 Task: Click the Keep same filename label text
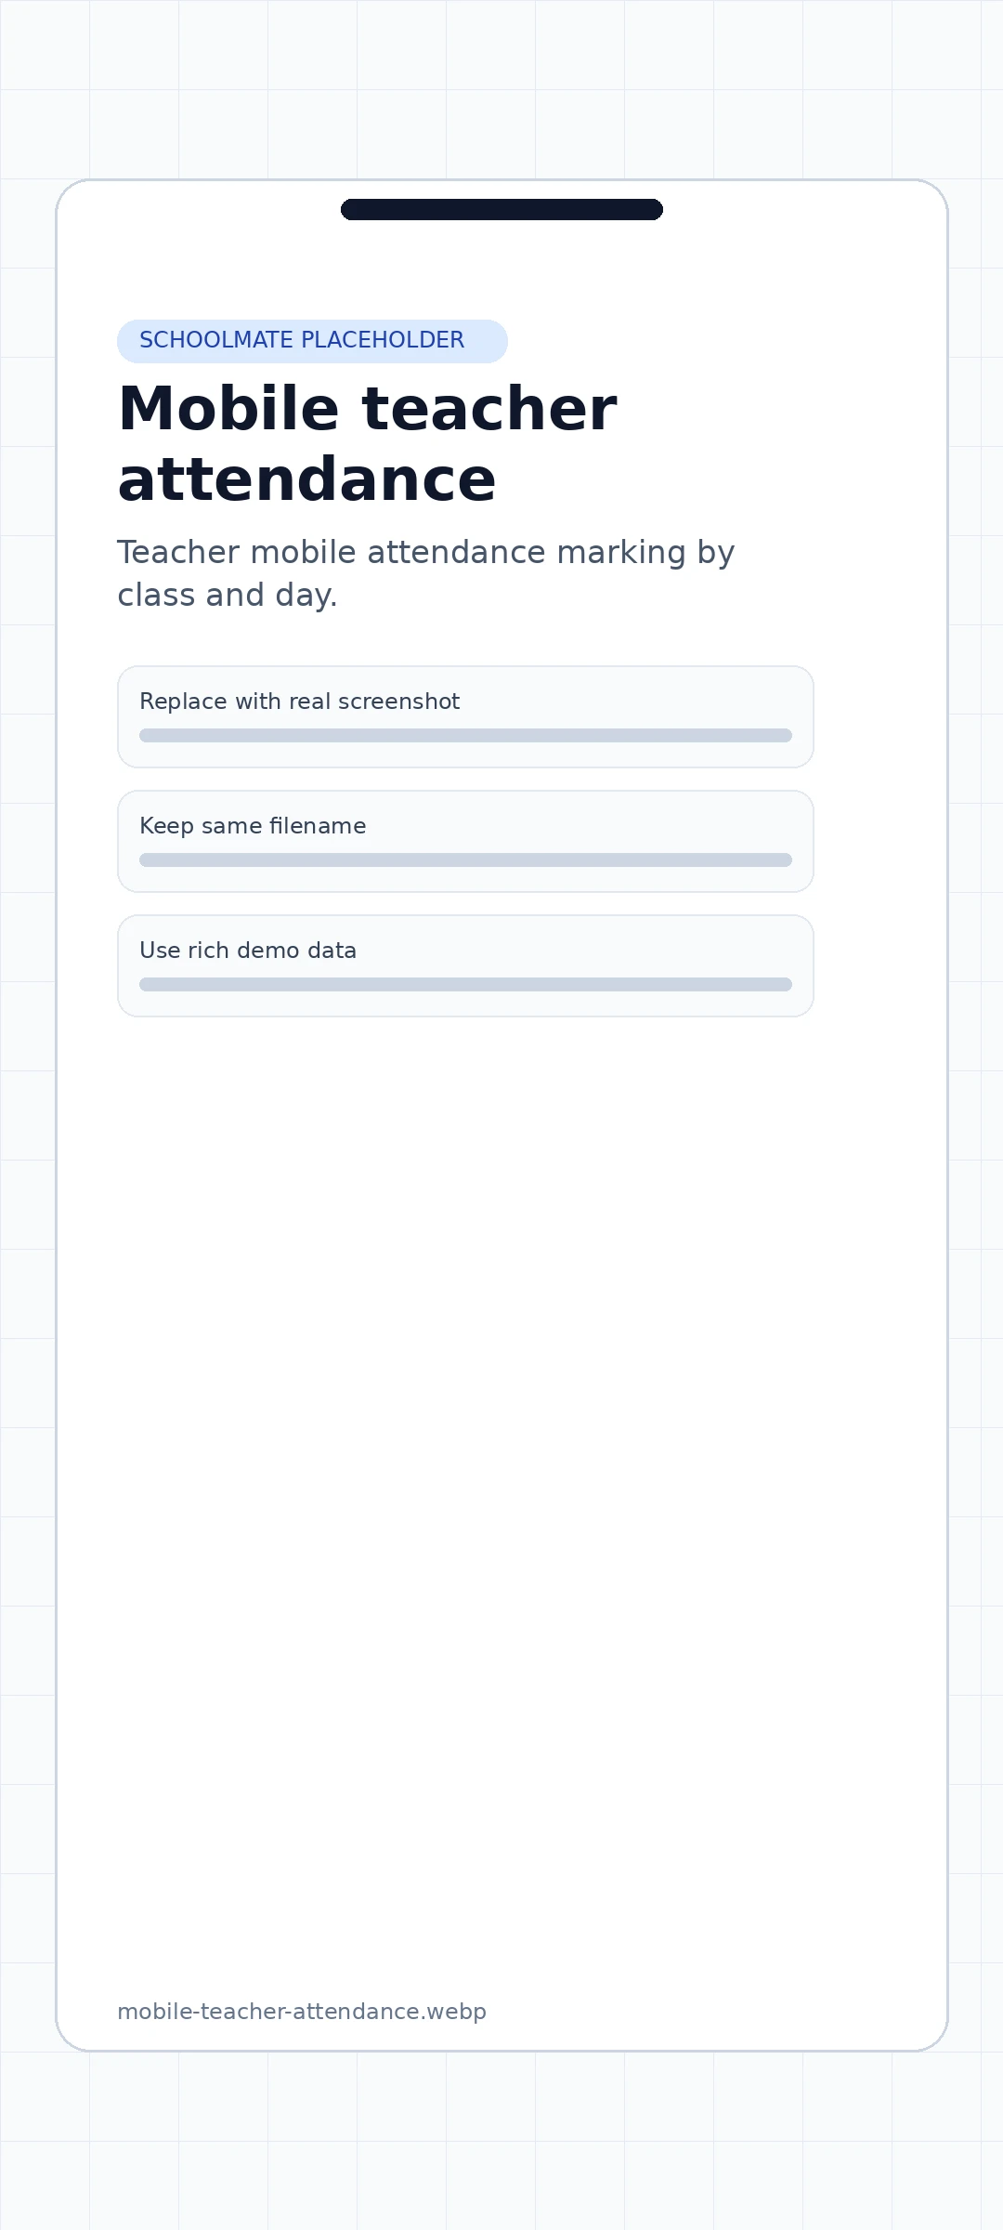(253, 826)
